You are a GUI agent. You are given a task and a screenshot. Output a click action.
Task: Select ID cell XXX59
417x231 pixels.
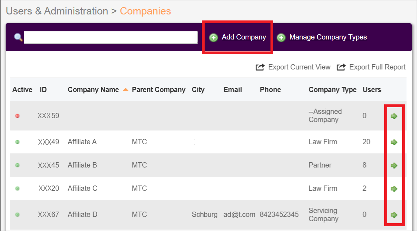click(48, 116)
